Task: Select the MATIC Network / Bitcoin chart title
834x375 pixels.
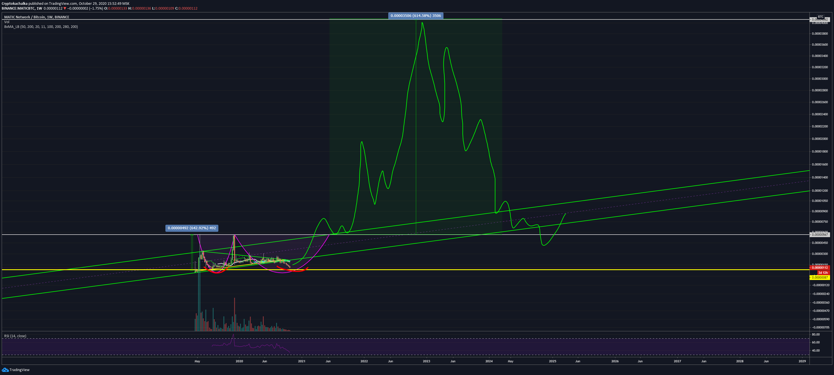Action: pyautogui.click(x=37, y=17)
